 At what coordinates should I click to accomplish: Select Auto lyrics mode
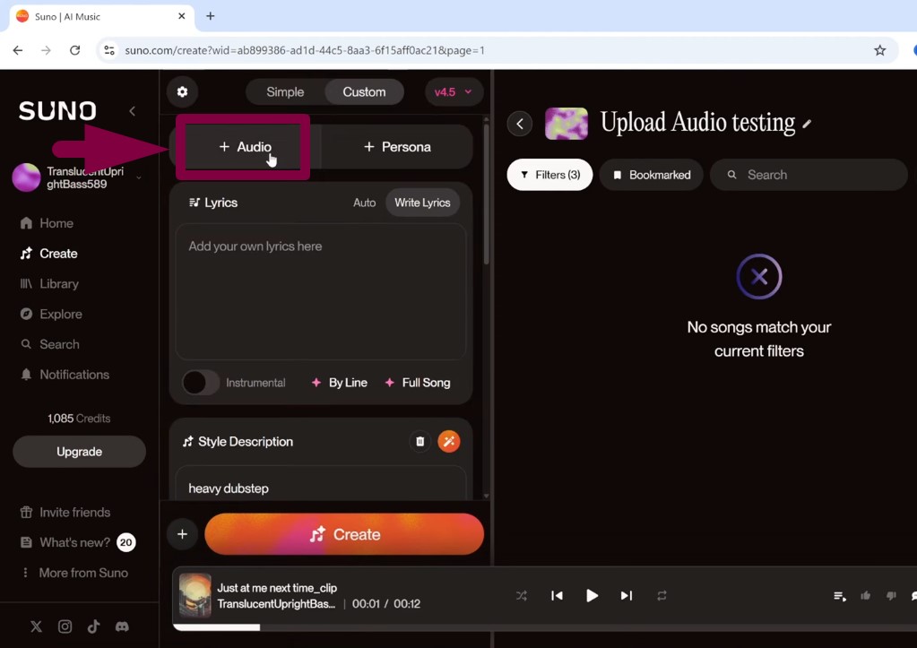click(364, 203)
